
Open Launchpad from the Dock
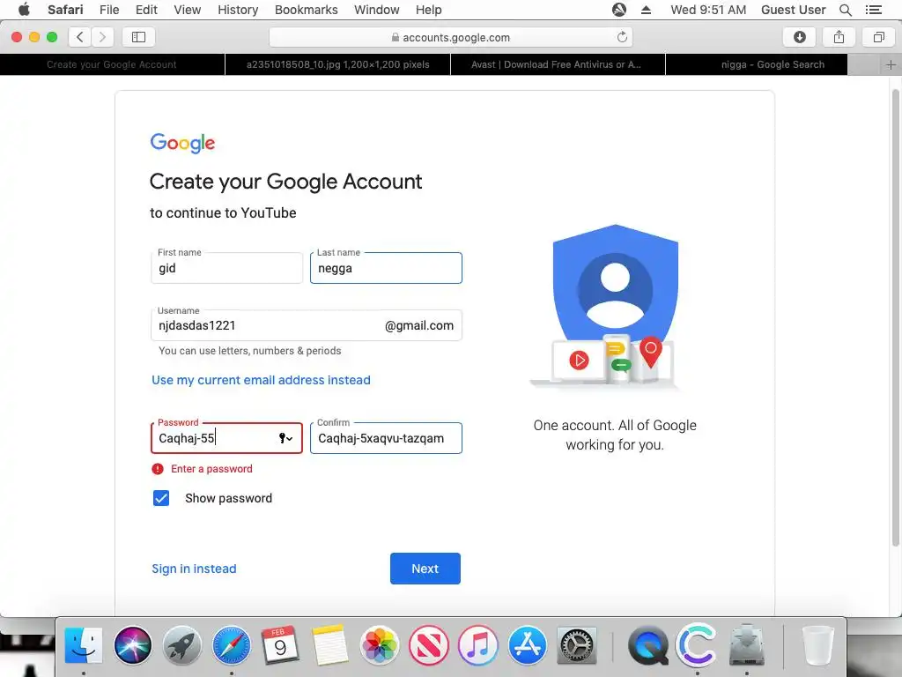181,645
